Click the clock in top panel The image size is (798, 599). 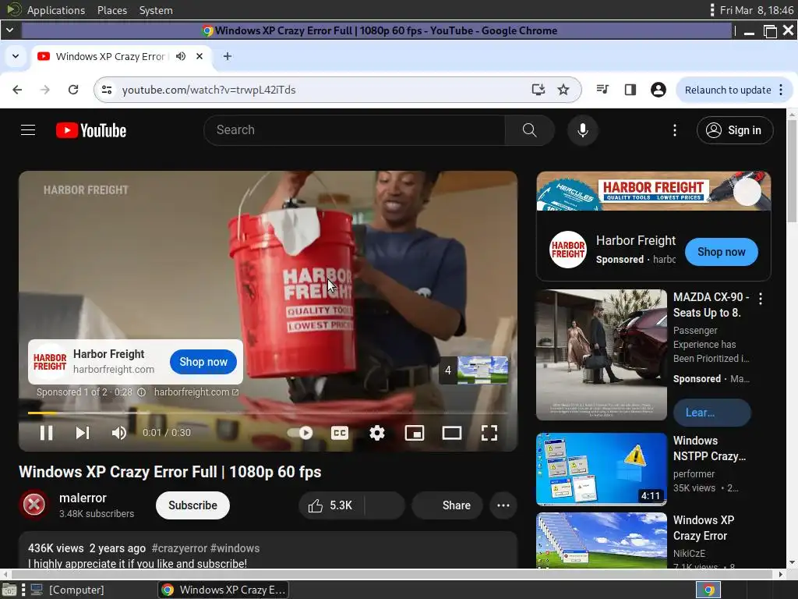point(756,10)
